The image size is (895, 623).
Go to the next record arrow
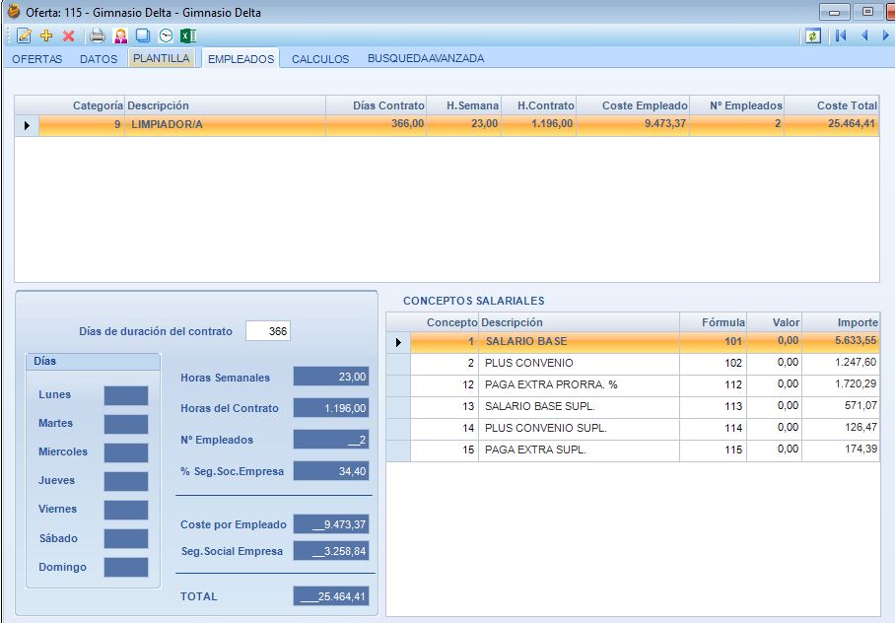(886, 35)
